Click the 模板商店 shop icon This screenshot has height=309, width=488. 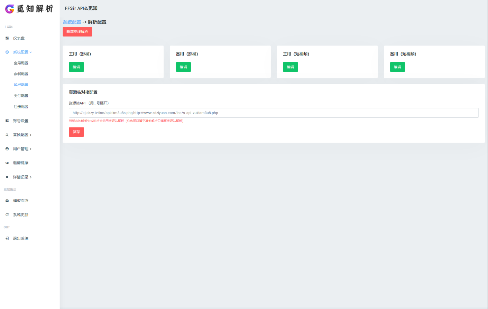(x=7, y=201)
